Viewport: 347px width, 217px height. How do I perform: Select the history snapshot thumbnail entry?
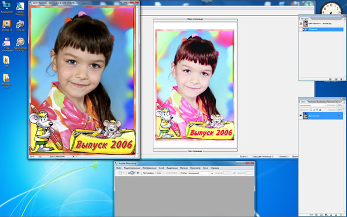322,24
